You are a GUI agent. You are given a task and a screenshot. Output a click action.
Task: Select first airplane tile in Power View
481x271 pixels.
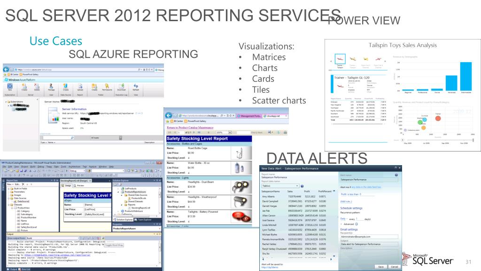click(x=340, y=59)
